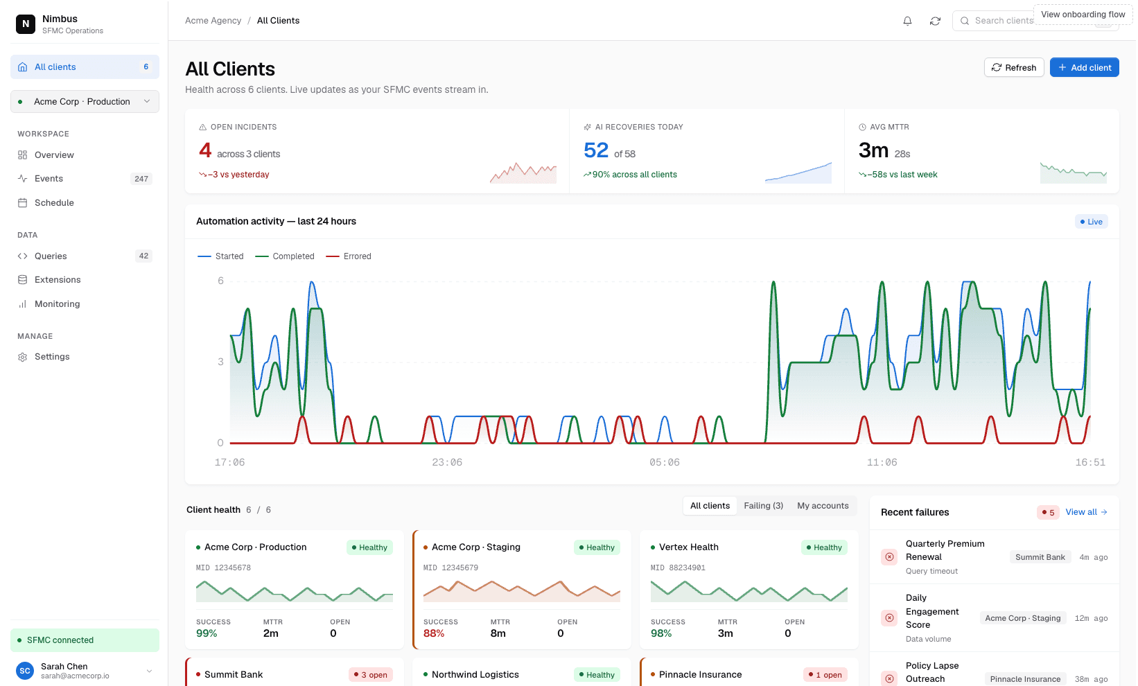Open All clients in the sidebar
The height and width of the screenshot is (686, 1138).
(85, 67)
